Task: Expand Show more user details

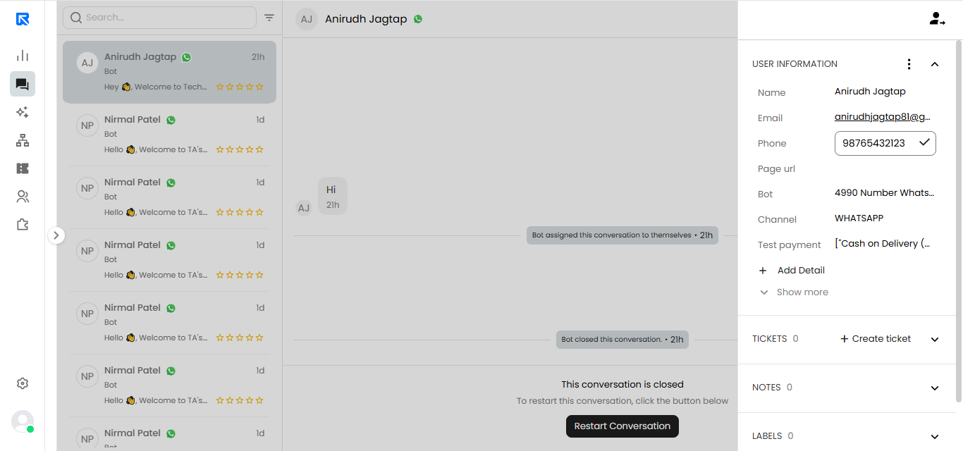Action: click(x=794, y=292)
